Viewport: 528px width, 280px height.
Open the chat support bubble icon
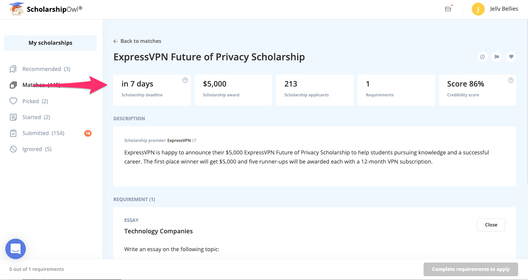click(16, 249)
